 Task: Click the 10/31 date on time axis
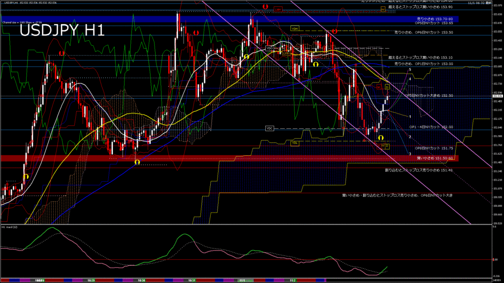point(192,280)
